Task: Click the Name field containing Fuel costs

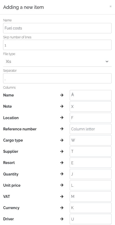Action: pos(57,28)
